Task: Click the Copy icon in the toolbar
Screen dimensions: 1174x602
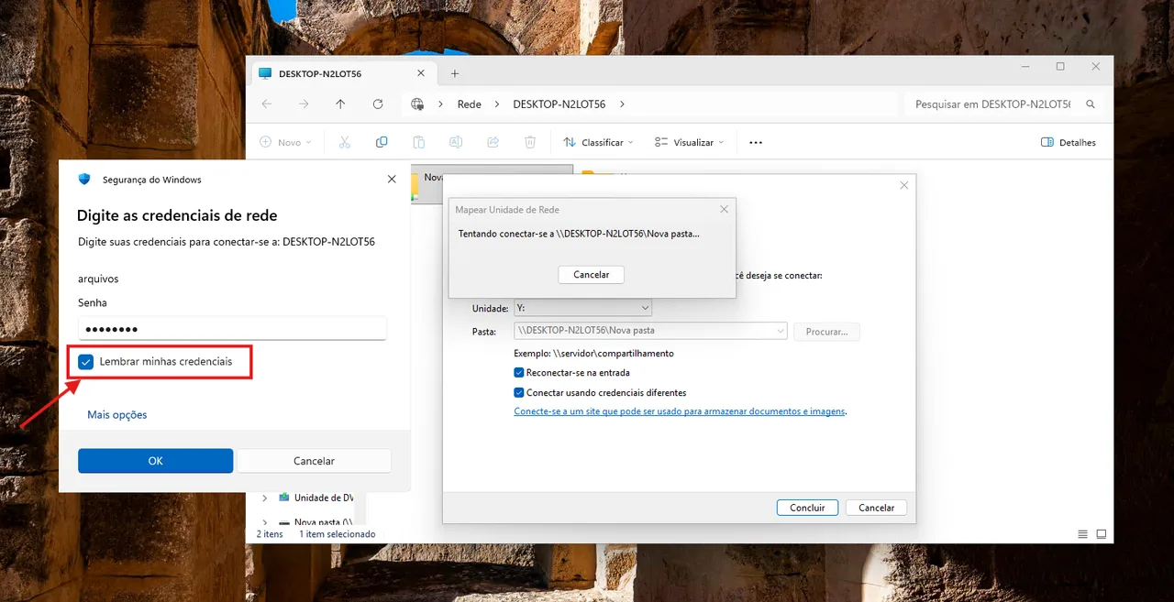Action: [x=382, y=142]
